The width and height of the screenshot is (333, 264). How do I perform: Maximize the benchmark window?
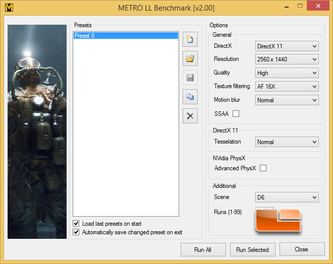point(300,6)
